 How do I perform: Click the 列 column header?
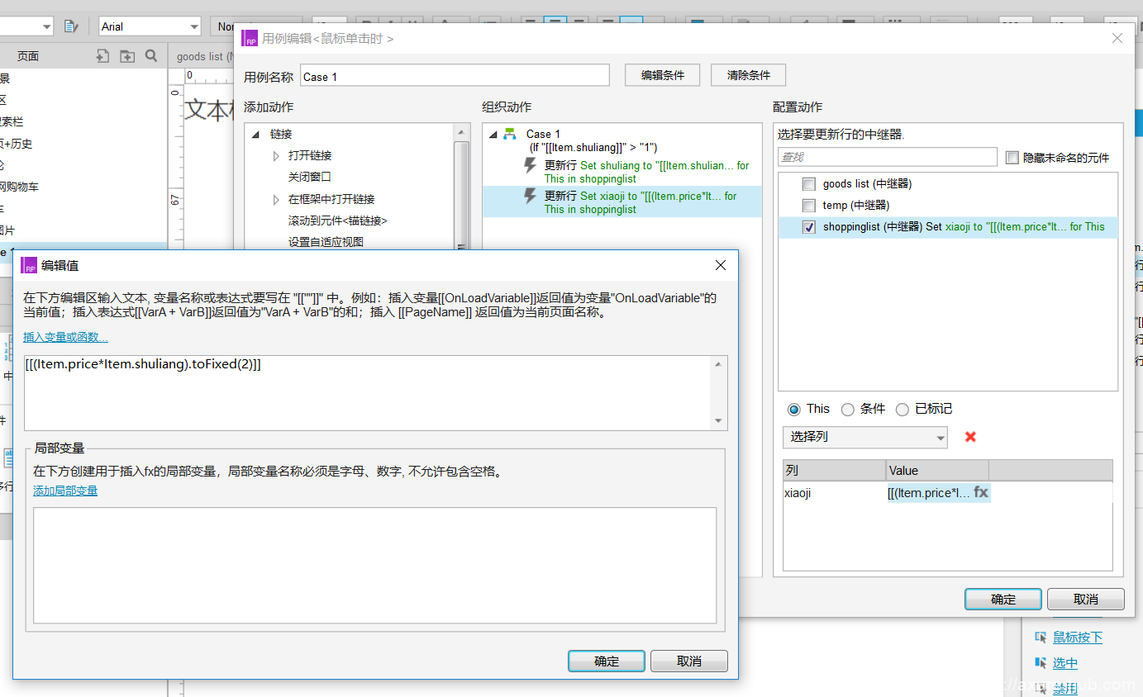pos(834,471)
